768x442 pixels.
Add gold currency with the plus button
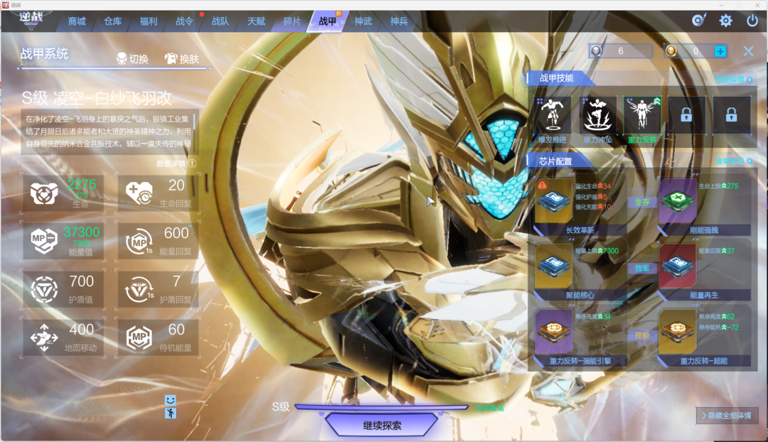pos(720,51)
